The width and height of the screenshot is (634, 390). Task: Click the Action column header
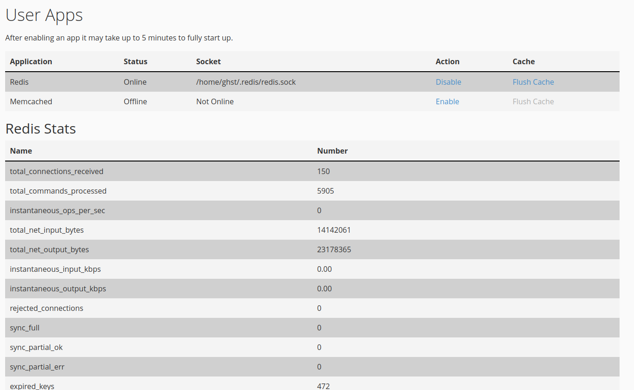(447, 61)
